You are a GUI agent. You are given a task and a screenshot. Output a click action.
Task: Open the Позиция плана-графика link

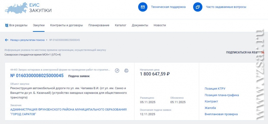(222, 95)
